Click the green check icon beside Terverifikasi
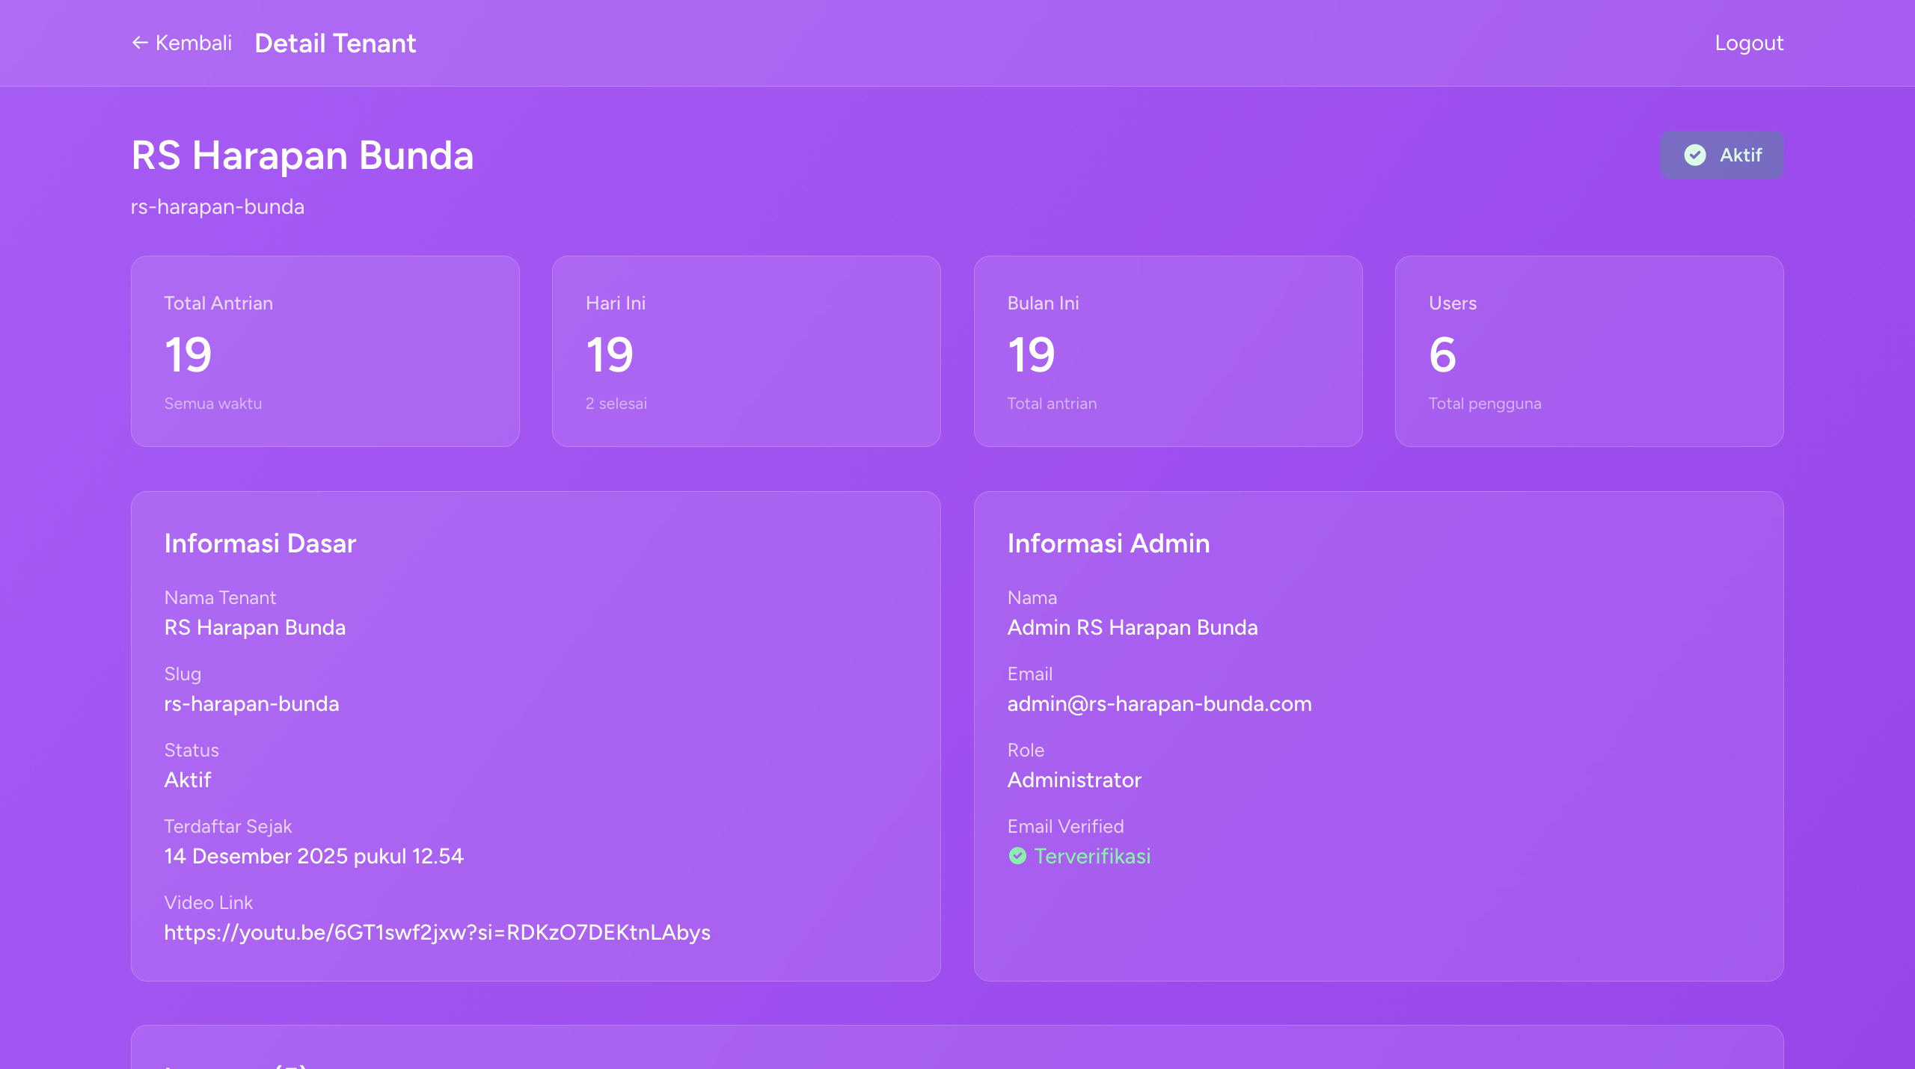Viewport: 1915px width, 1069px height. pos(1017,856)
